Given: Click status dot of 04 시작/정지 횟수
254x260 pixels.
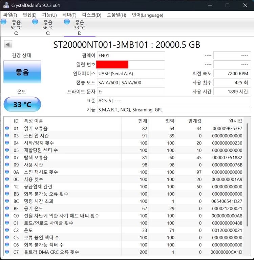Looking at the screenshot, I should (7, 143).
